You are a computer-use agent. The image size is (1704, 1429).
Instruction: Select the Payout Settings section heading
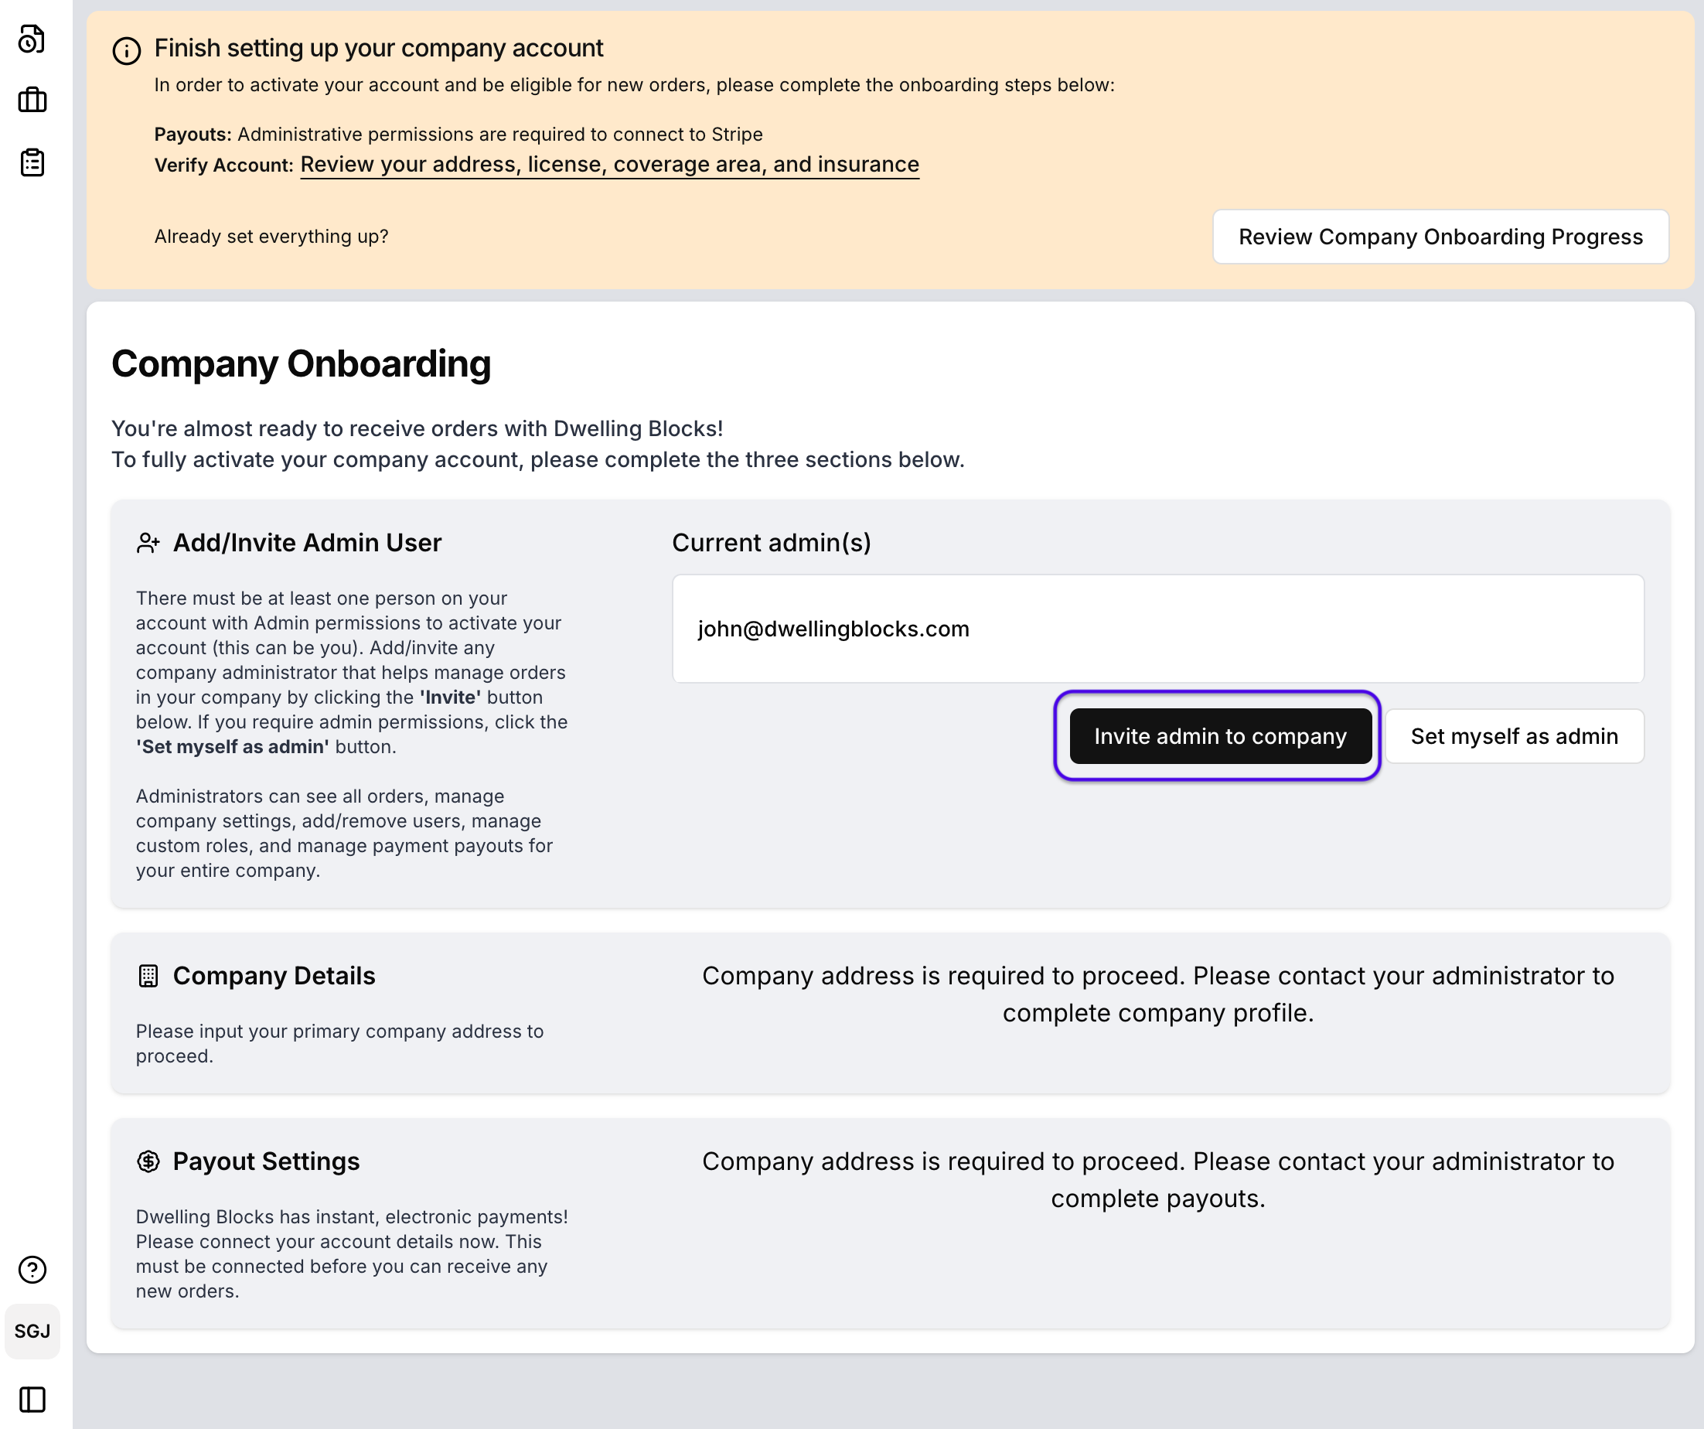[265, 1161]
